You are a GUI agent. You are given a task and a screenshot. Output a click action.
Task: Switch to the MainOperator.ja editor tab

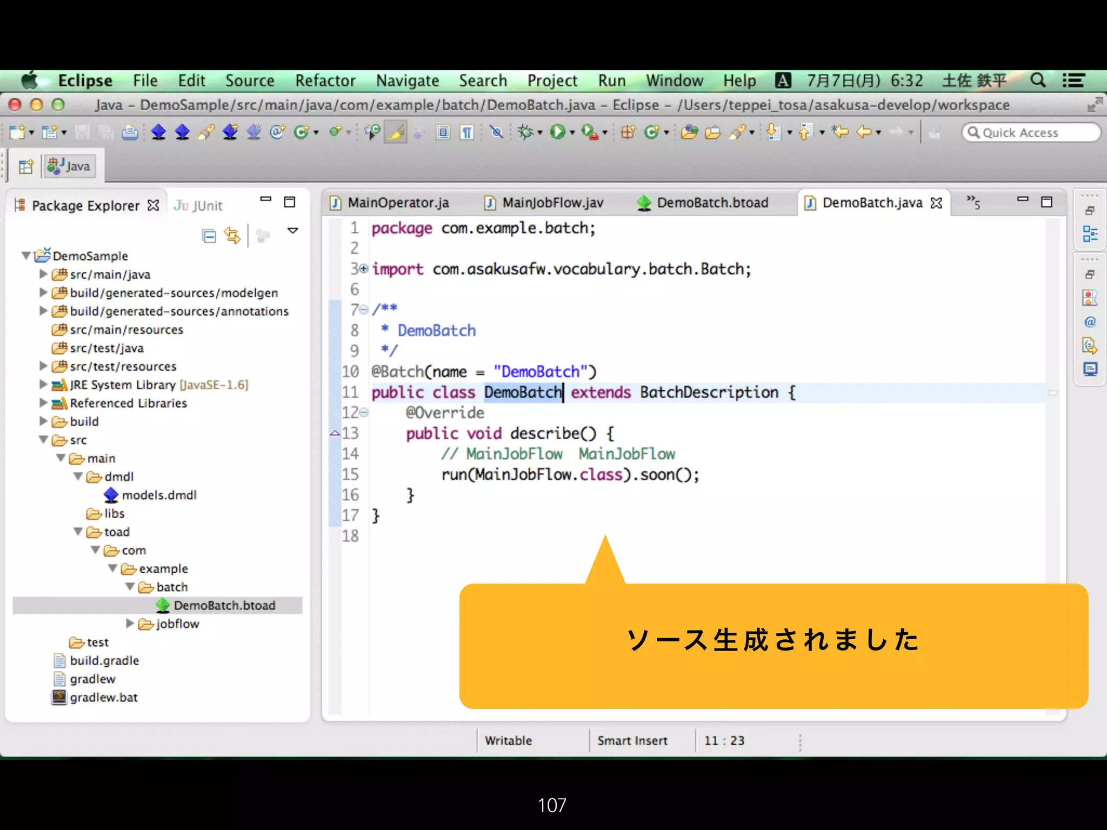point(390,203)
